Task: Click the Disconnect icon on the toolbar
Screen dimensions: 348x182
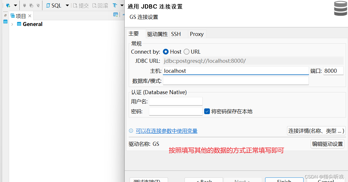Action: [x=38, y=5]
